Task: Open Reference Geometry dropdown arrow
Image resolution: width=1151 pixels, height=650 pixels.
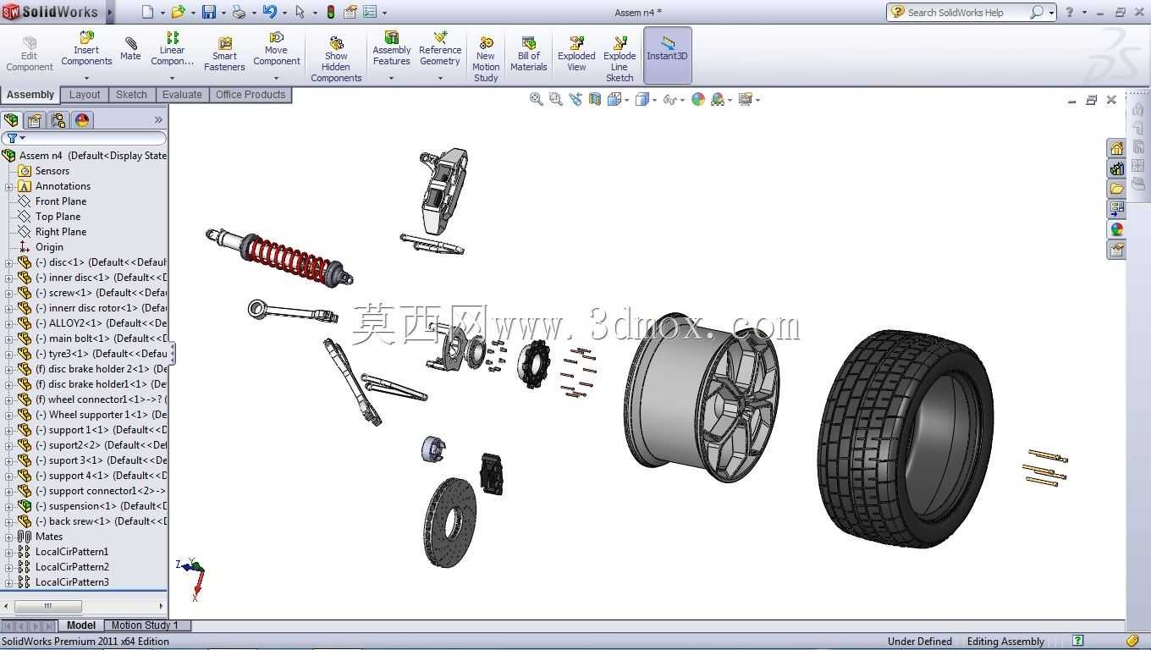Action: click(440, 78)
